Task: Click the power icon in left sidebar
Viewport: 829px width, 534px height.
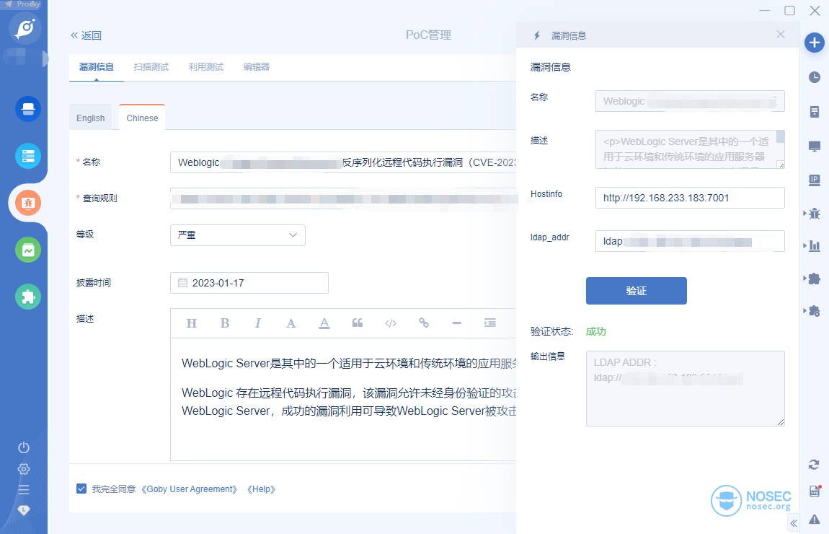Action: pyautogui.click(x=24, y=447)
